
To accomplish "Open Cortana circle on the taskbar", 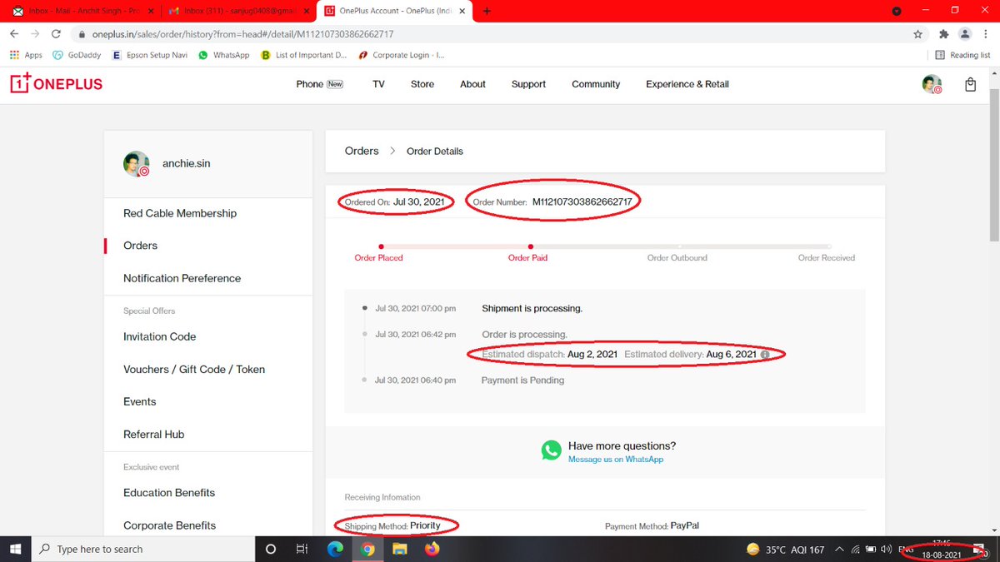I will 270,549.
